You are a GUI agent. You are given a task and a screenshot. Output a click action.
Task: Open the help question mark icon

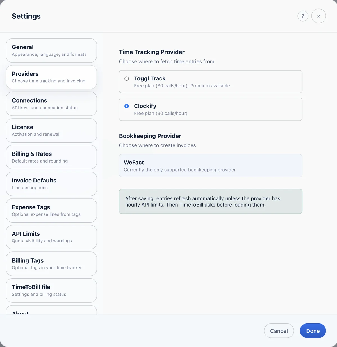point(303,16)
